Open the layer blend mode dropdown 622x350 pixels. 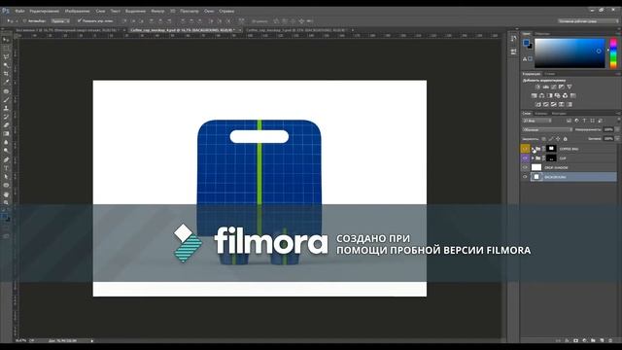click(x=547, y=129)
